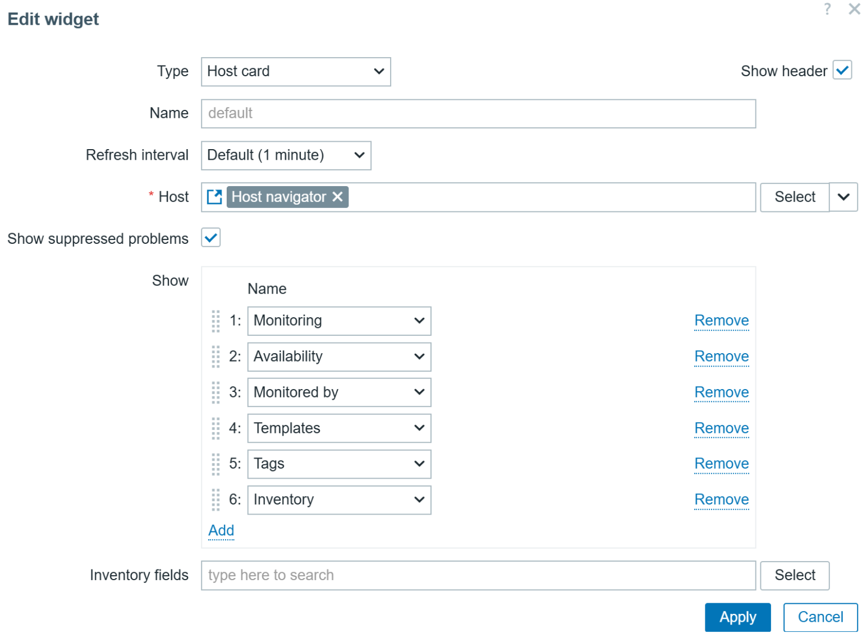The height and width of the screenshot is (634, 862).
Task: Close the Edit widget dialog
Action: [x=854, y=9]
